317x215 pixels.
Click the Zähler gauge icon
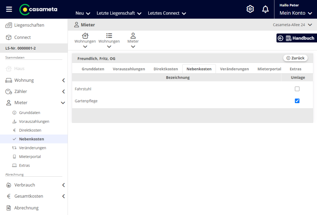pos(8,92)
